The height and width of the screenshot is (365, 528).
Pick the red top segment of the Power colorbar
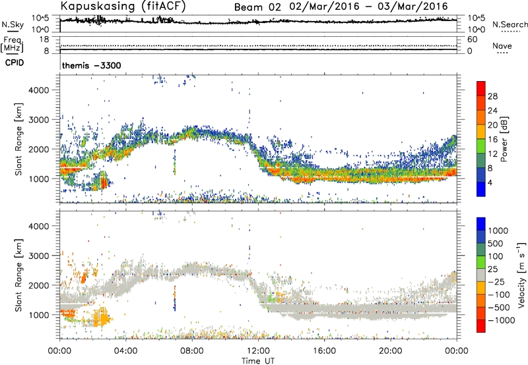pyautogui.click(x=481, y=88)
